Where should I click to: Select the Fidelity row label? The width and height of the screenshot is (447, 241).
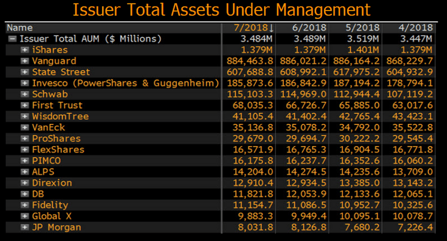coord(50,205)
